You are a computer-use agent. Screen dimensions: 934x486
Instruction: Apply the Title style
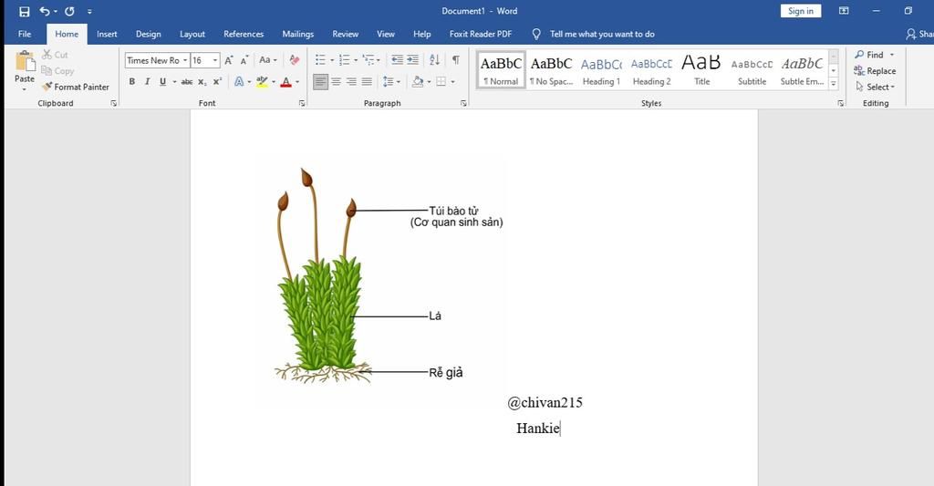(701, 70)
